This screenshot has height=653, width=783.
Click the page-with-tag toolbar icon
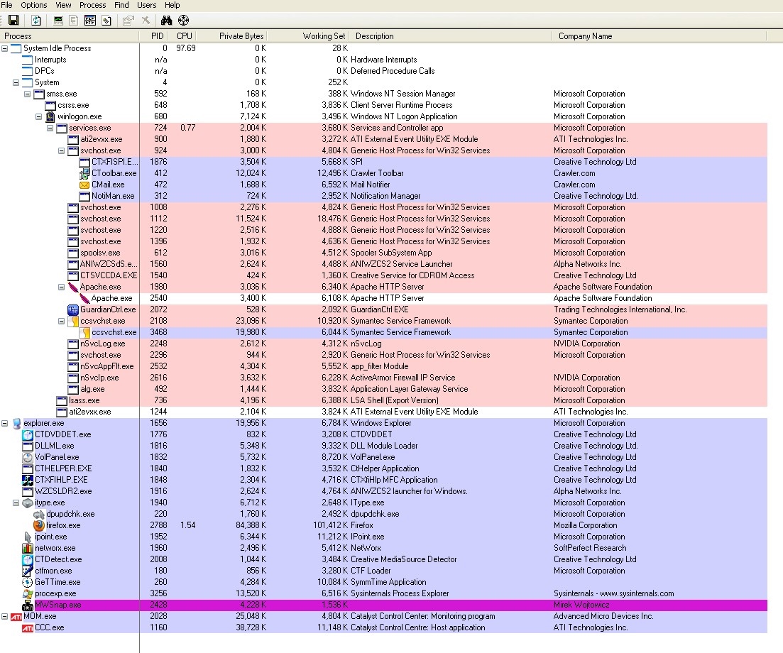[106, 20]
